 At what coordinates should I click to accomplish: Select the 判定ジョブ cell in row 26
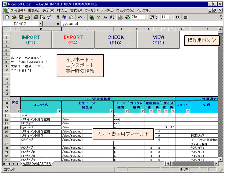coord(204,135)
